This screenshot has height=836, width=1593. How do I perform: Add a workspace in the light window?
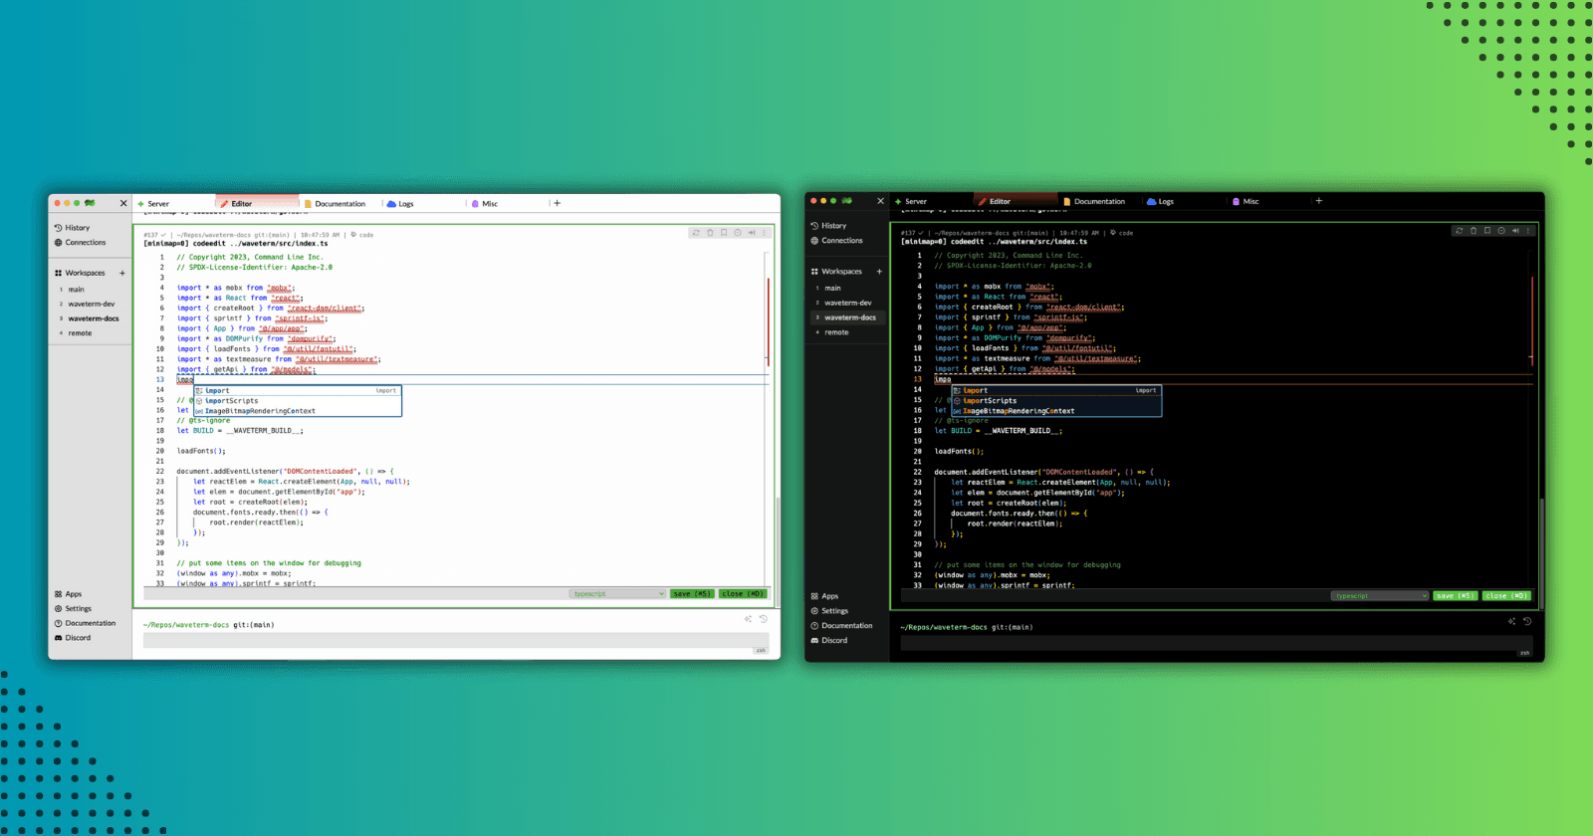tap(122, 273)
